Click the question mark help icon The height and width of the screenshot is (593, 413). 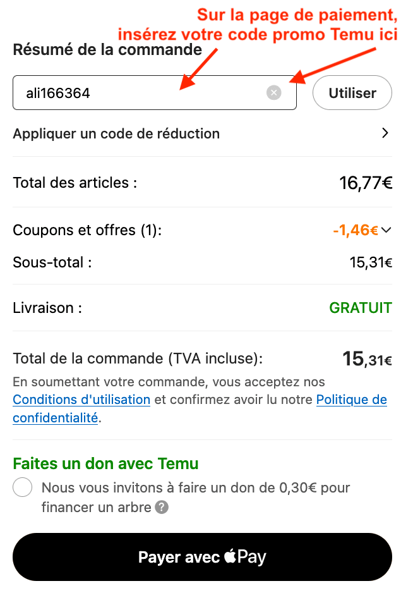(162, 507)
